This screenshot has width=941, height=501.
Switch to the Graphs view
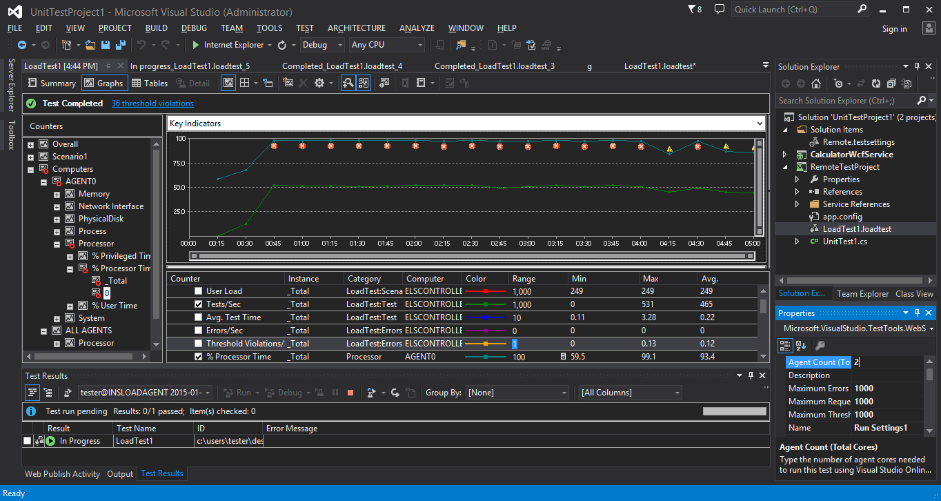coord(105,83)
